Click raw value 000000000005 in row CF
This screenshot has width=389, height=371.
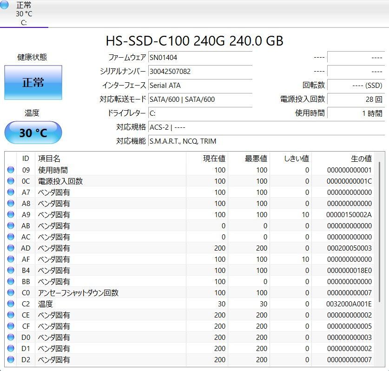[349, 326]
